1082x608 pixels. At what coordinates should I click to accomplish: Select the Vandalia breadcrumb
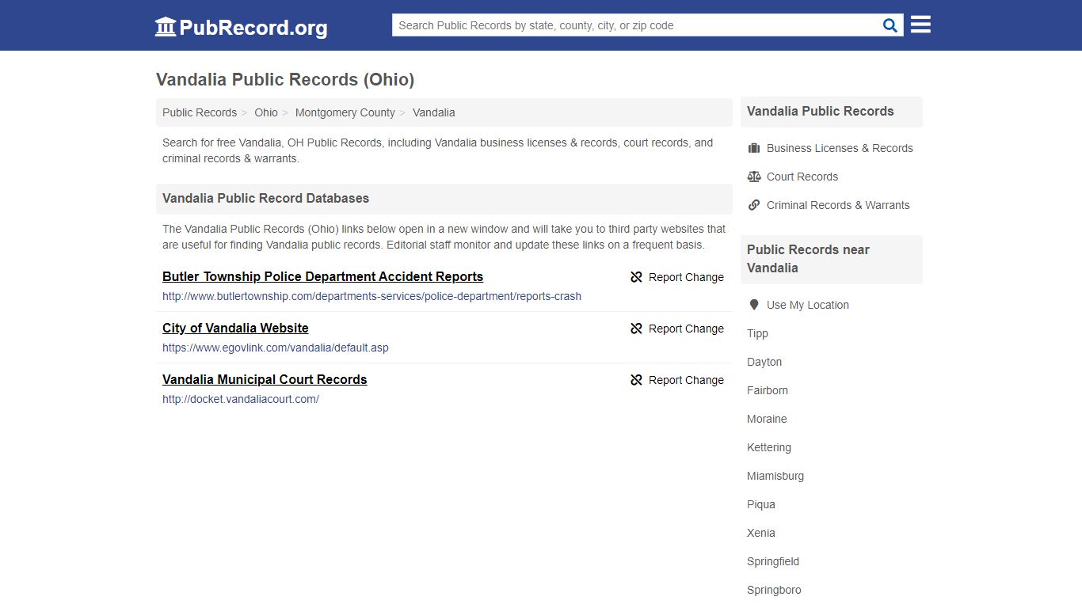pyautogui.click(x=434, y=112)
